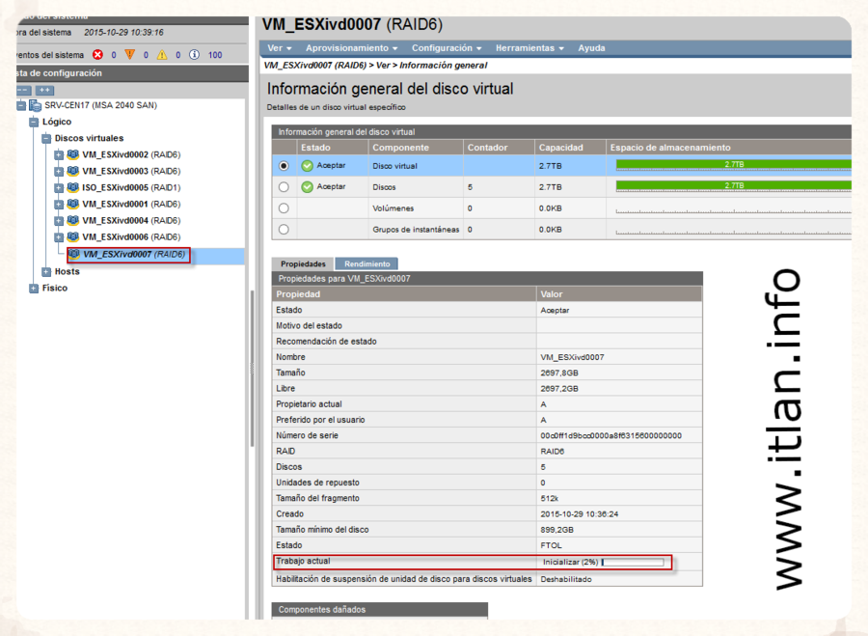This screenshot has height=636, width=868.
Task: Click the critical error events icon
Action: [x=97, y=55]
